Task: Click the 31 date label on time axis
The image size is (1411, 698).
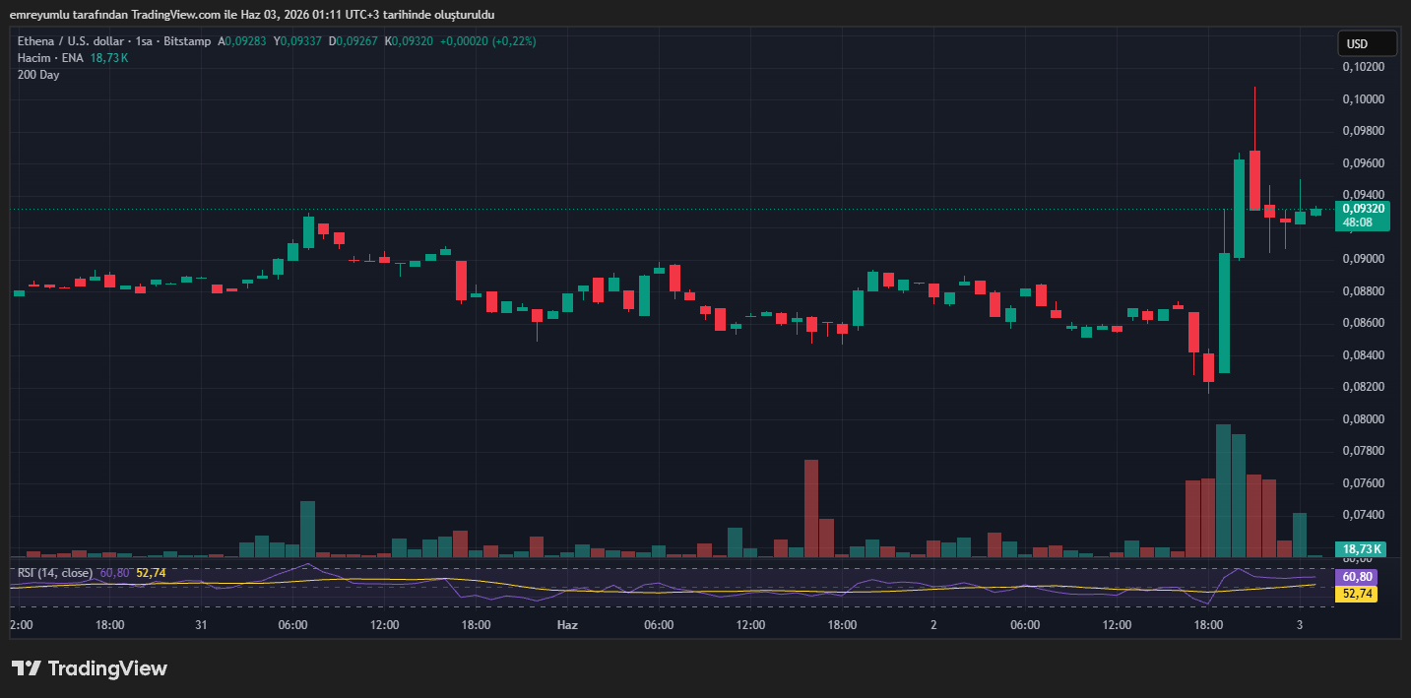Action: tap(201, 625)
